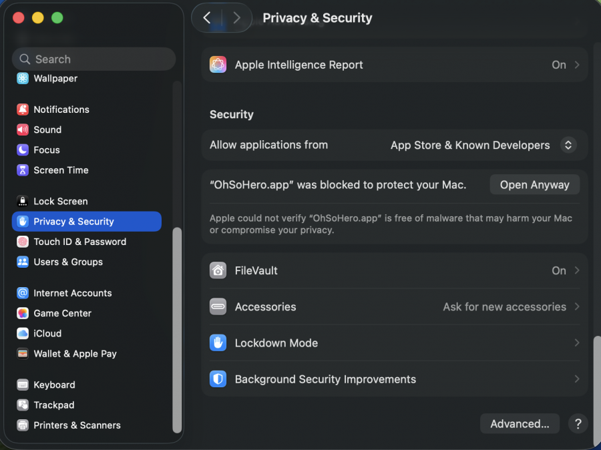Click the Screen Time hourglass icon

[23, 170]
